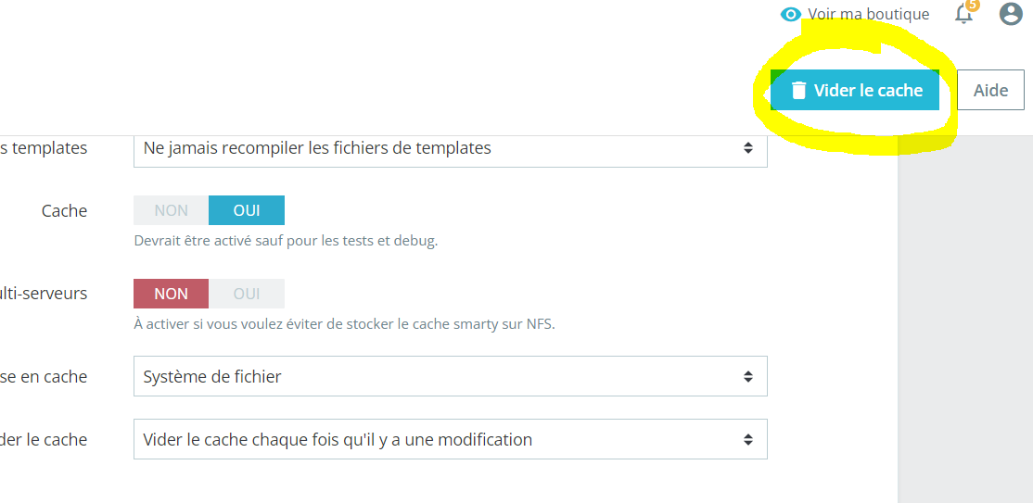Select NON for multi-serveurs option
The height and width of the screenshot is (503, 1033).
click(x=172, y=294)
